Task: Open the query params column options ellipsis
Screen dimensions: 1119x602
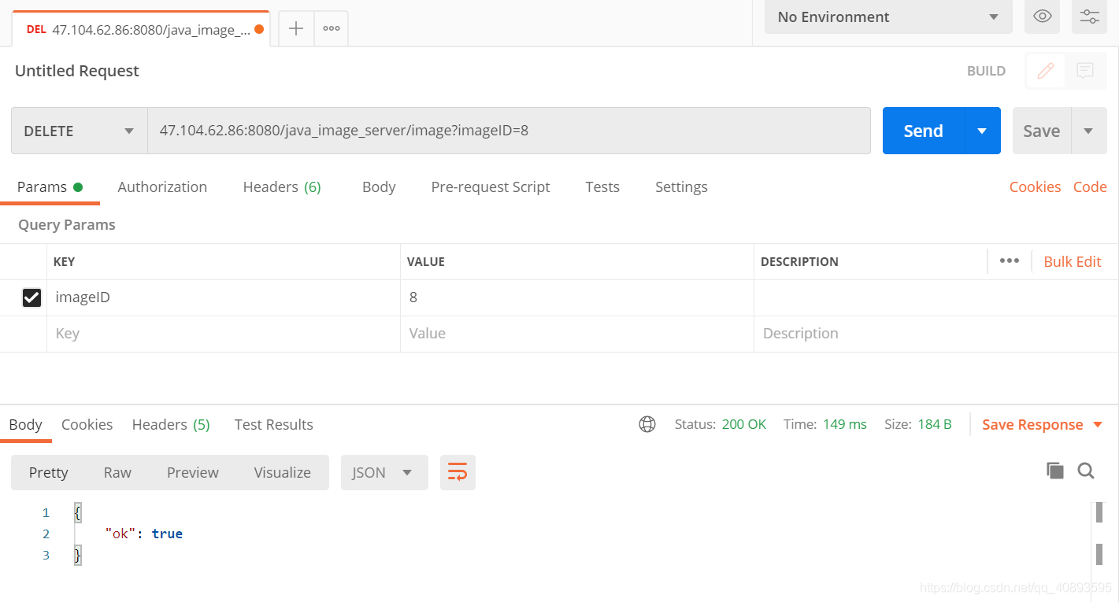Action: click(1010, 261)
